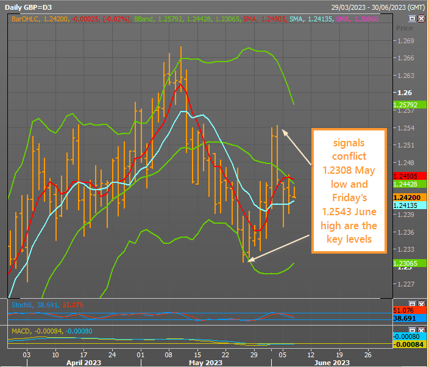
Task: Click the orange 1.24200 price tag
Action: pyautogui.click(x=405, y=198)
